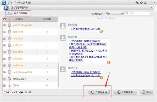
Task: Uncheck the select-all checkbox in the list header
Action: (5, 19)
